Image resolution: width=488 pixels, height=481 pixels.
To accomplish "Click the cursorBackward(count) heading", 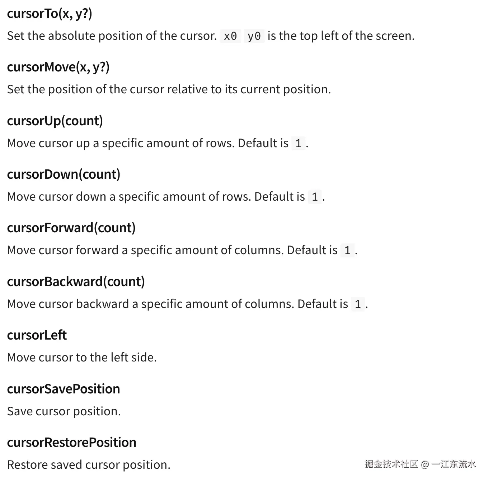I will tap(76, 282).
